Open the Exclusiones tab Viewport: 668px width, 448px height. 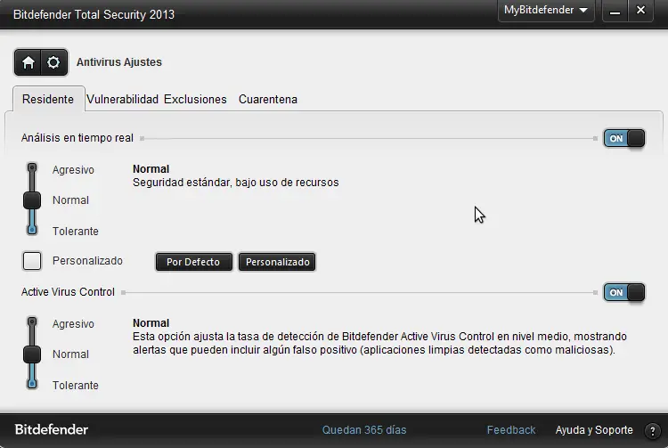point(195,99)
